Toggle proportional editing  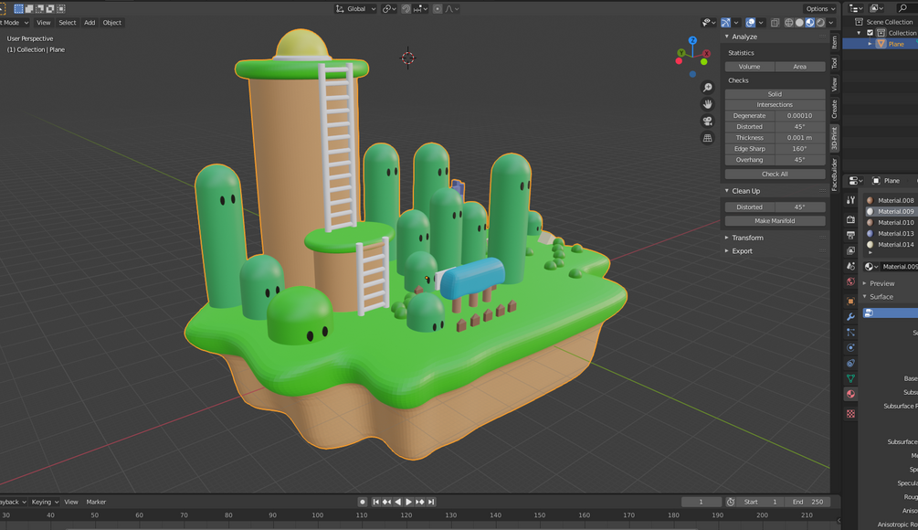point(438,9)
